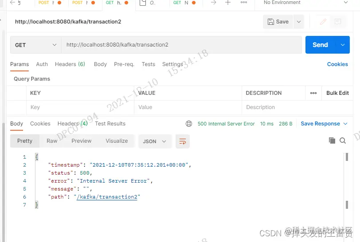Click the /kafka/transaction2 path link
The image size is (360, 242).
click(x=107, y=197)
